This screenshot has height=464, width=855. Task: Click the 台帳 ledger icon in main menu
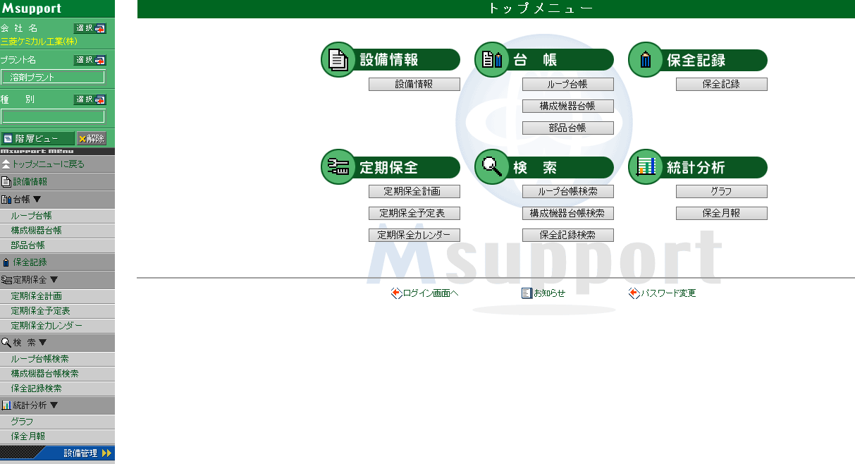492,60
